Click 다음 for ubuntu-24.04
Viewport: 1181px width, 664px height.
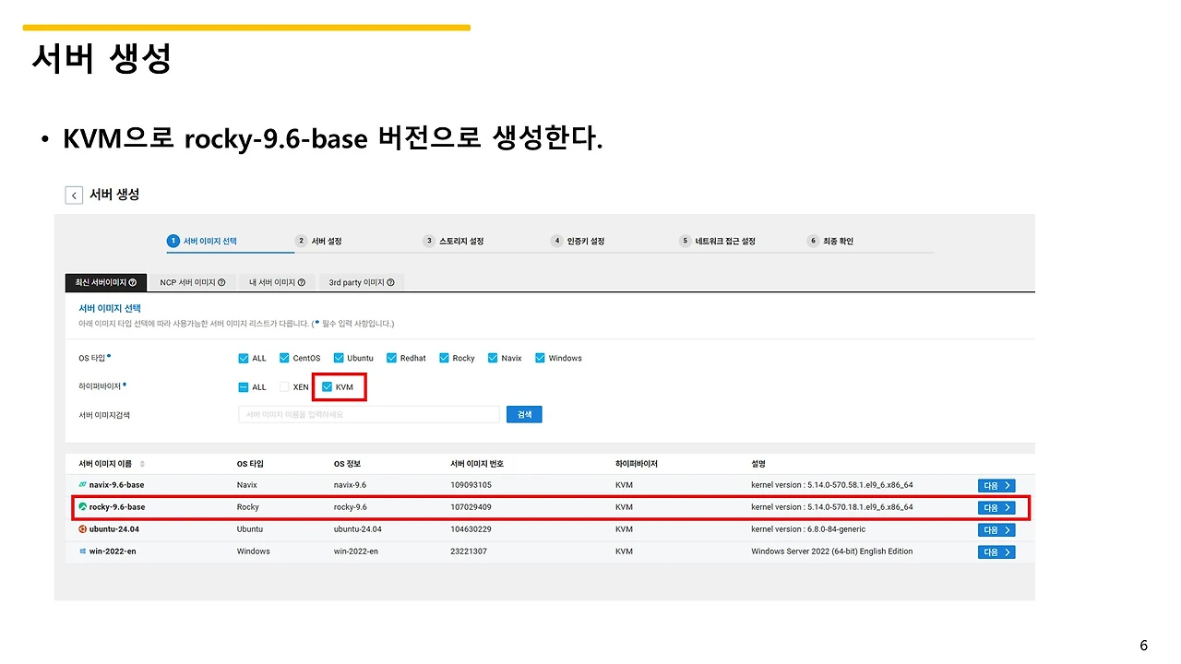996,529
